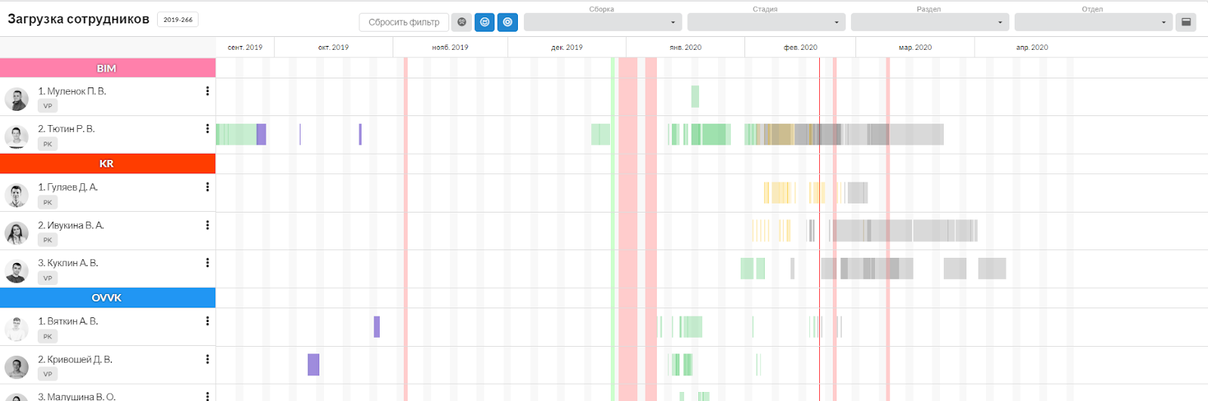Open the three-dot menu for Вяткин А. В.

(208, 321)
